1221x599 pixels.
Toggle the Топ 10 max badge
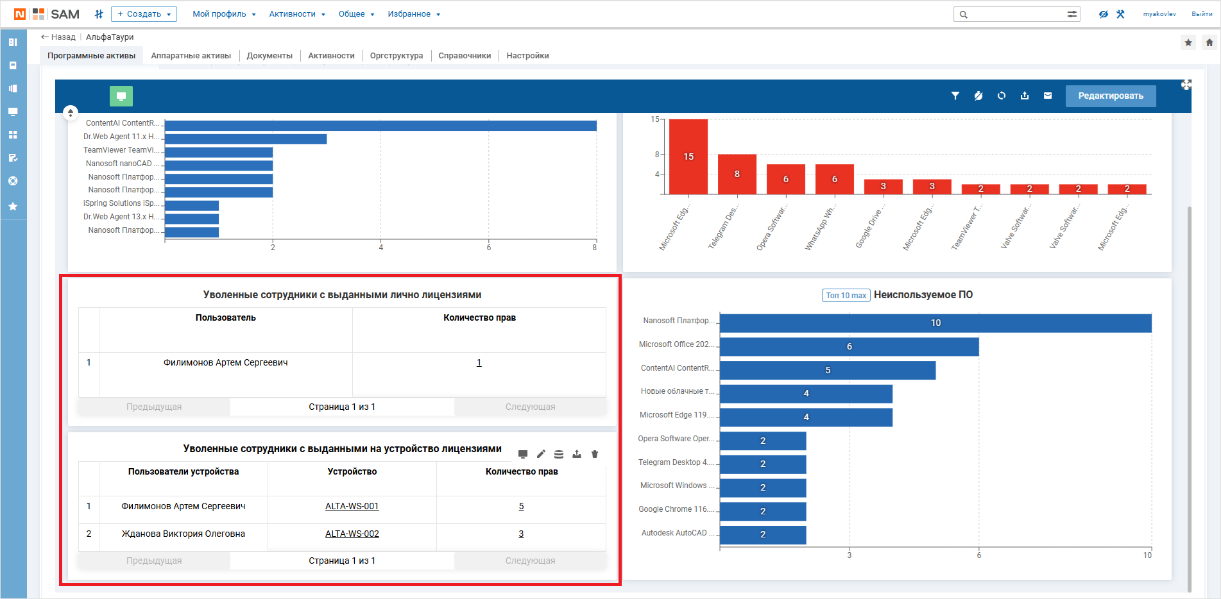coord(846,295)
